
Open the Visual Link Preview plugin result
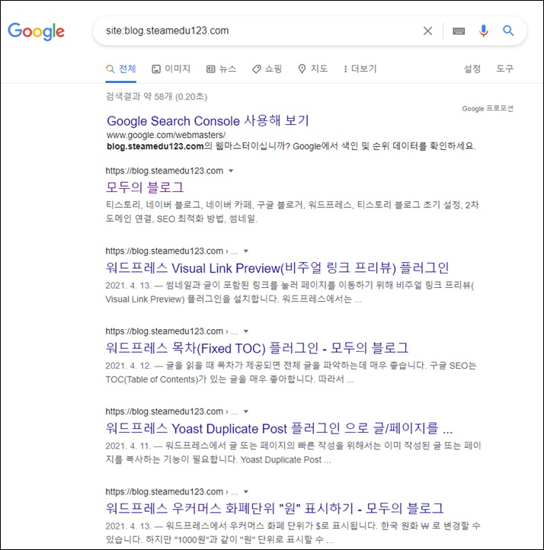[x=277, y=268]
